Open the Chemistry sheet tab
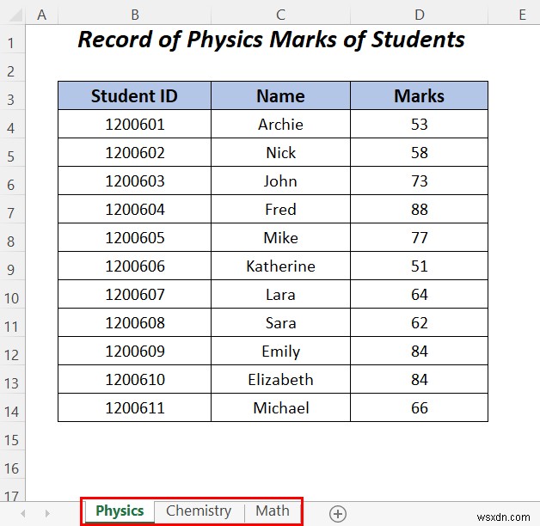540x526 pixels. pyautogui.click(x=199, y=511)
